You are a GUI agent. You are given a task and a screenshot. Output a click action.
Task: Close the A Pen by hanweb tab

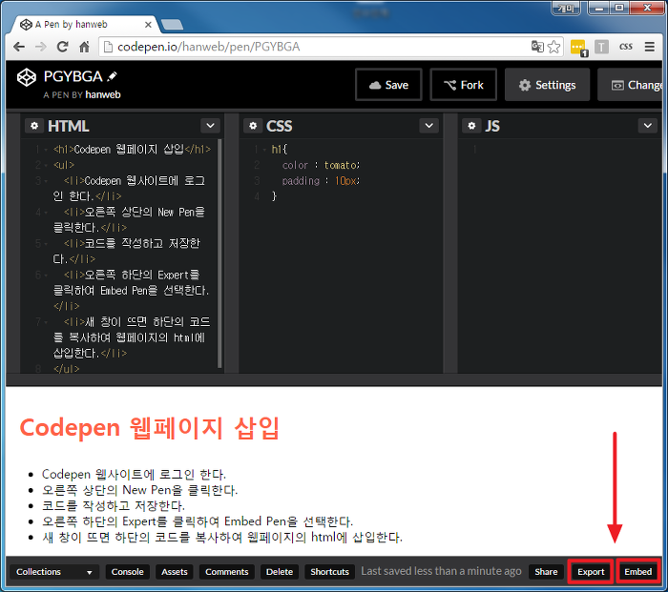(x=148, y=25)
